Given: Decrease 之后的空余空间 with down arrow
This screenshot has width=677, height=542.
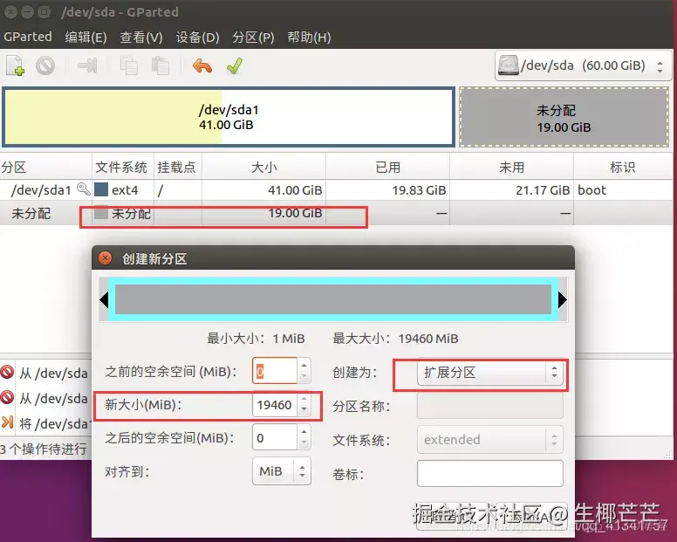Looking at the screenshot, I should tap(304, 443).
